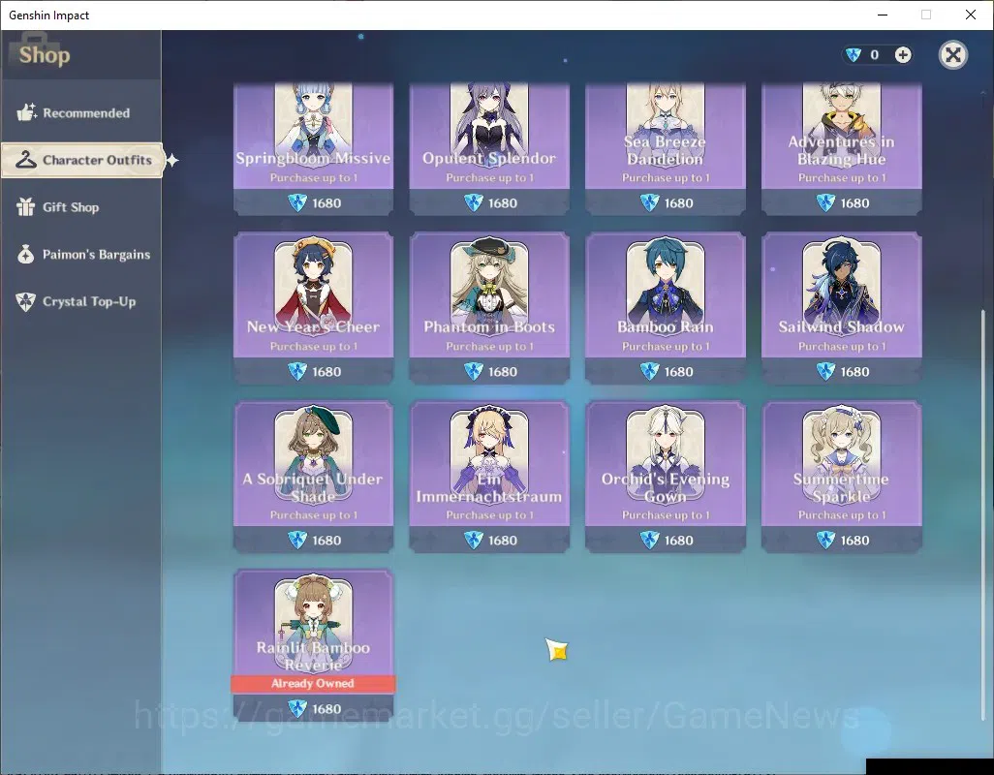This screenshot has height=775, width=994.
Task: Minimize the Genshin Impact window
Action: click(883, 15)
